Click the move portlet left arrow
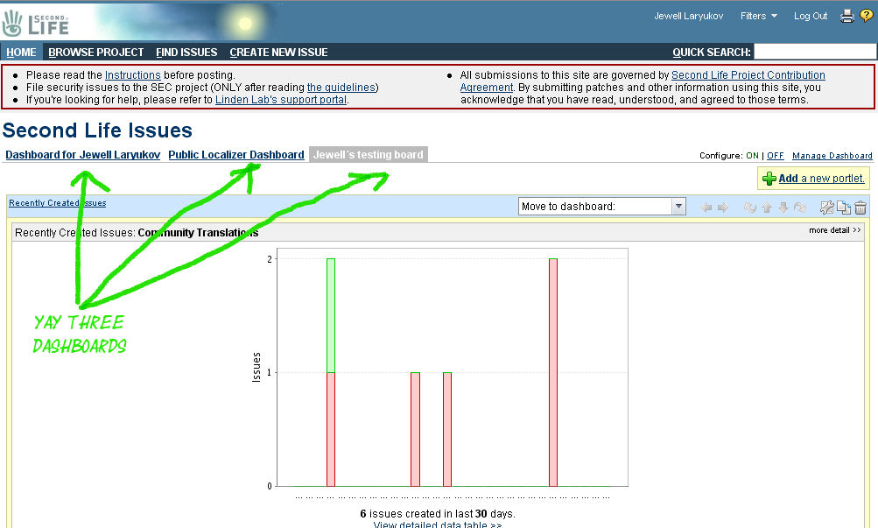878x528 pixels. coord(706,208)
